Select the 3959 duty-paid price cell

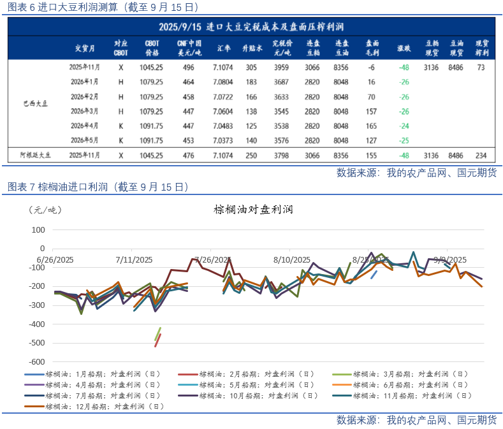point(281,67)
